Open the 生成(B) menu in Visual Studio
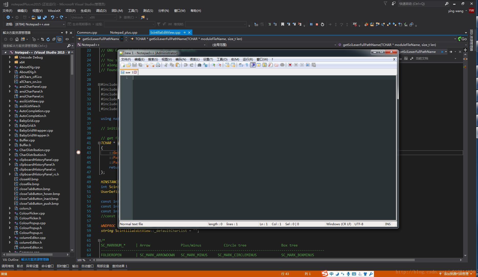The image size is (478, 277). [86, 11]
